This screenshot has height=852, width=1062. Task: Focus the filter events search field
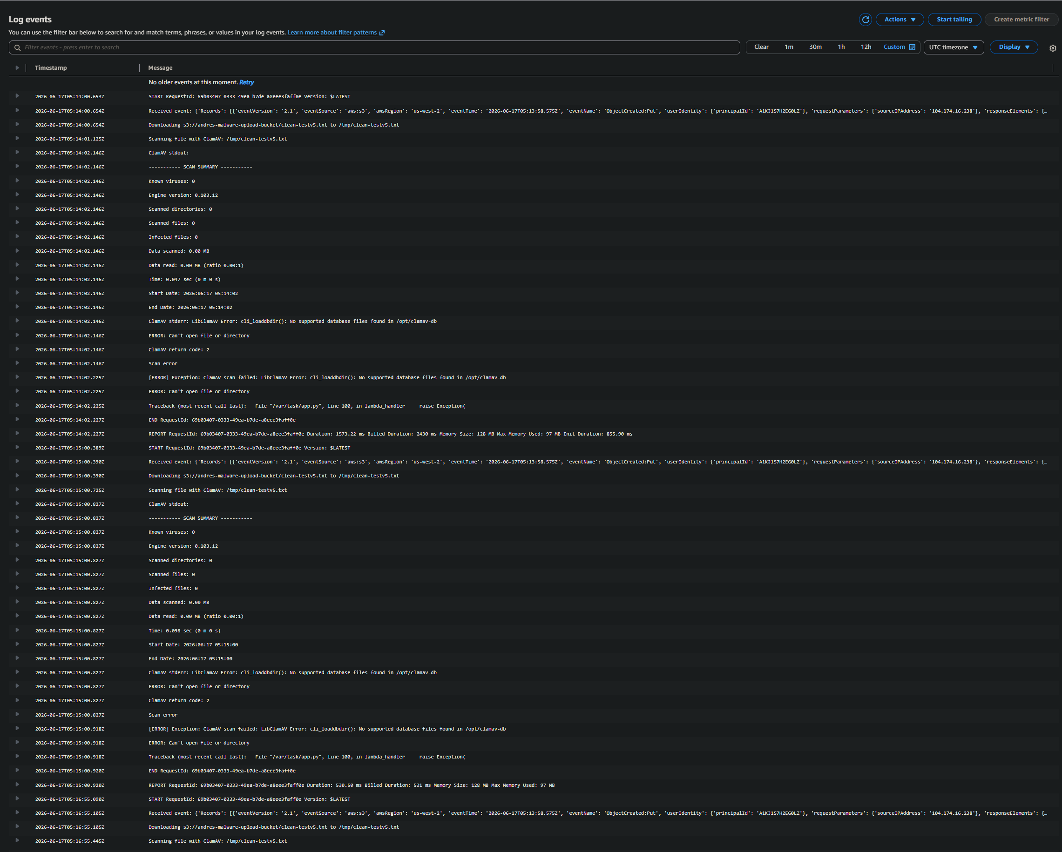[374, 47]
